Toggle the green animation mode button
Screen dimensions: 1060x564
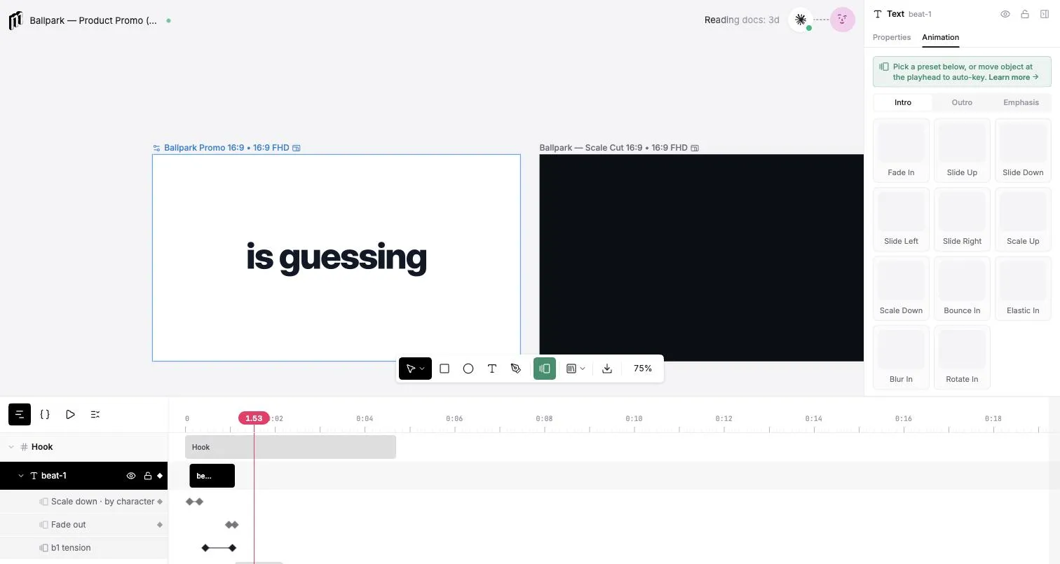(545, 369)
